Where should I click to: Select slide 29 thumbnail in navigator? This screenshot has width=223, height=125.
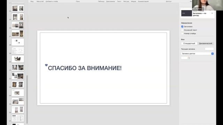tap(18, 50)
